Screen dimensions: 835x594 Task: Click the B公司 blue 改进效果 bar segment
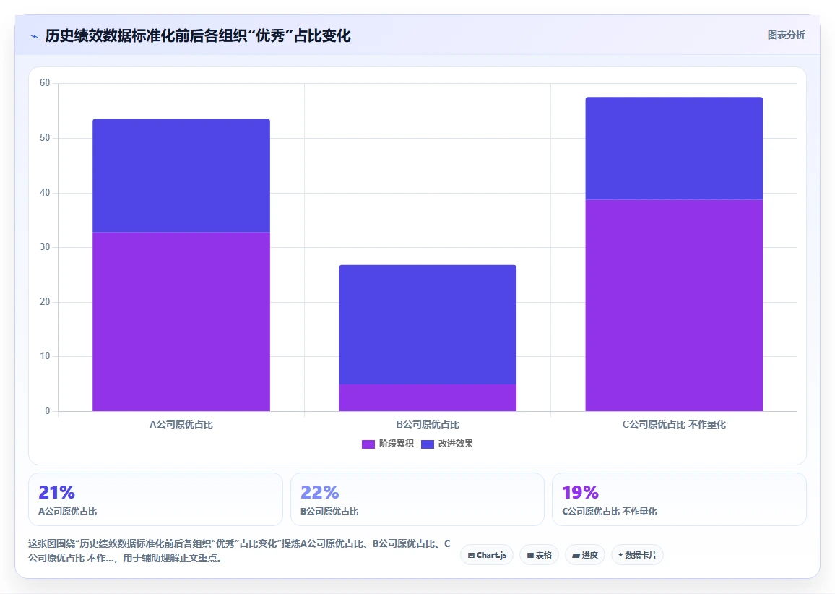click(x=428, y=325)
